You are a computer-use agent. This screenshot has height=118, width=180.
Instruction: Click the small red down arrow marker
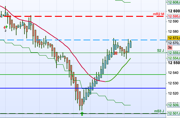(x=4, y=27)
